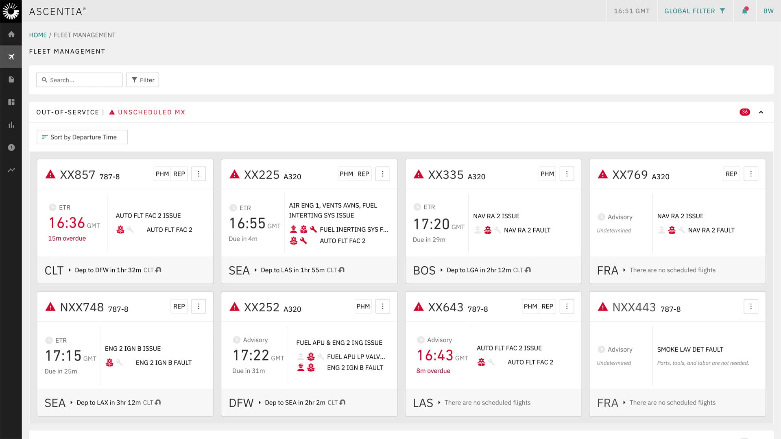Open Sort by Departure Time dropdown

(x=82, y=137)
